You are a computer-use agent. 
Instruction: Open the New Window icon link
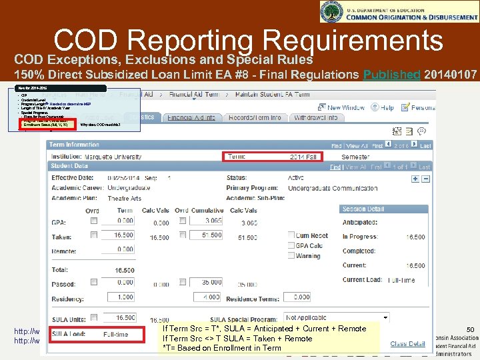click(x=341, y=107)
